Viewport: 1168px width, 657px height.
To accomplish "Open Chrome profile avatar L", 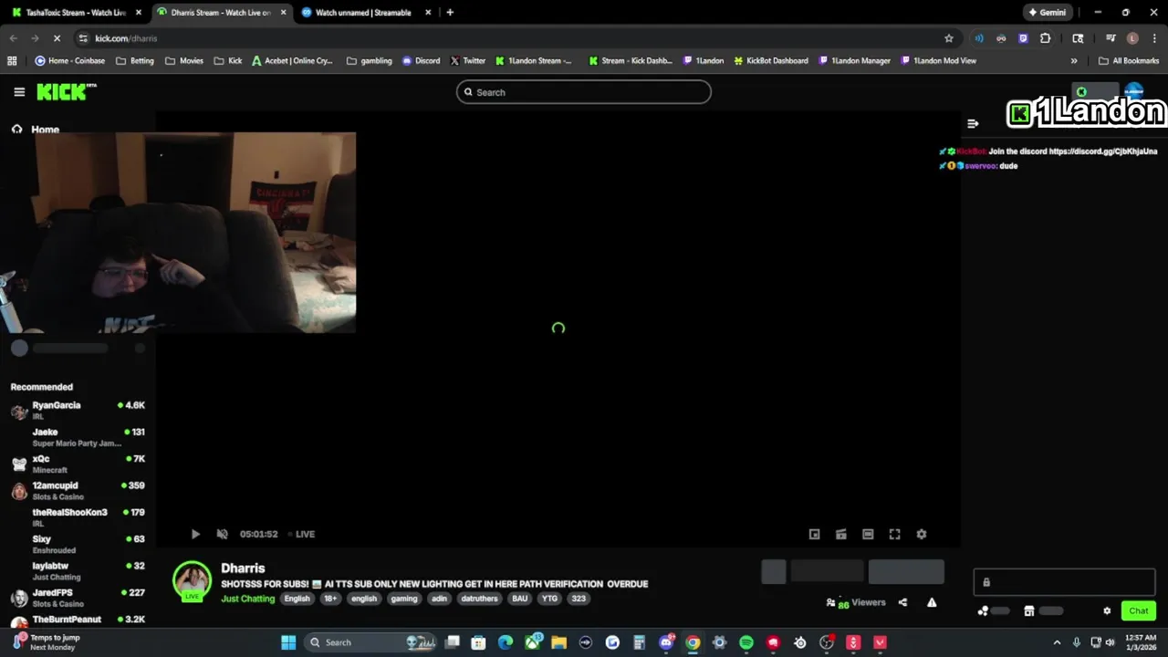I will pos(1132,38).
